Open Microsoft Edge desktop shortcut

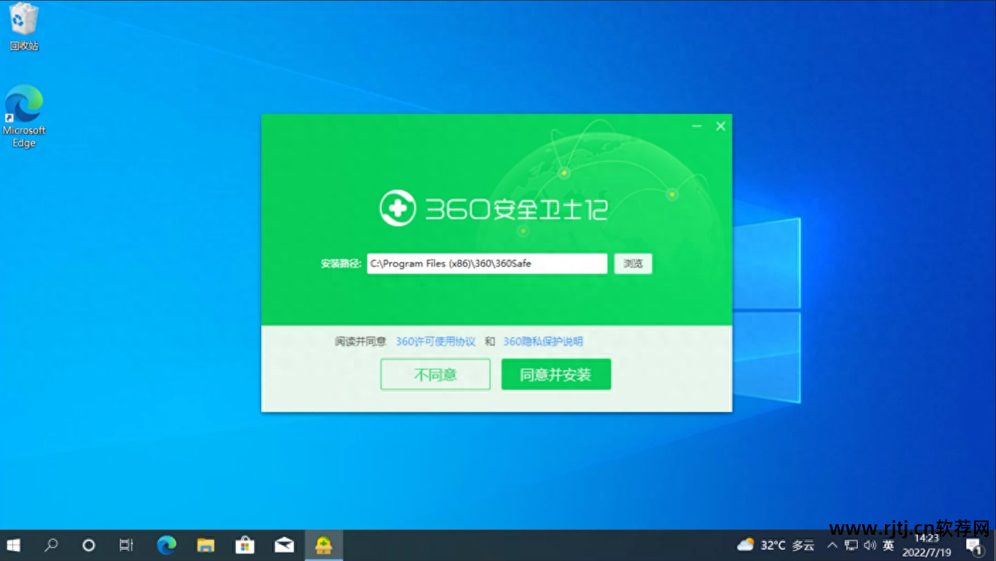pos(23,117)
